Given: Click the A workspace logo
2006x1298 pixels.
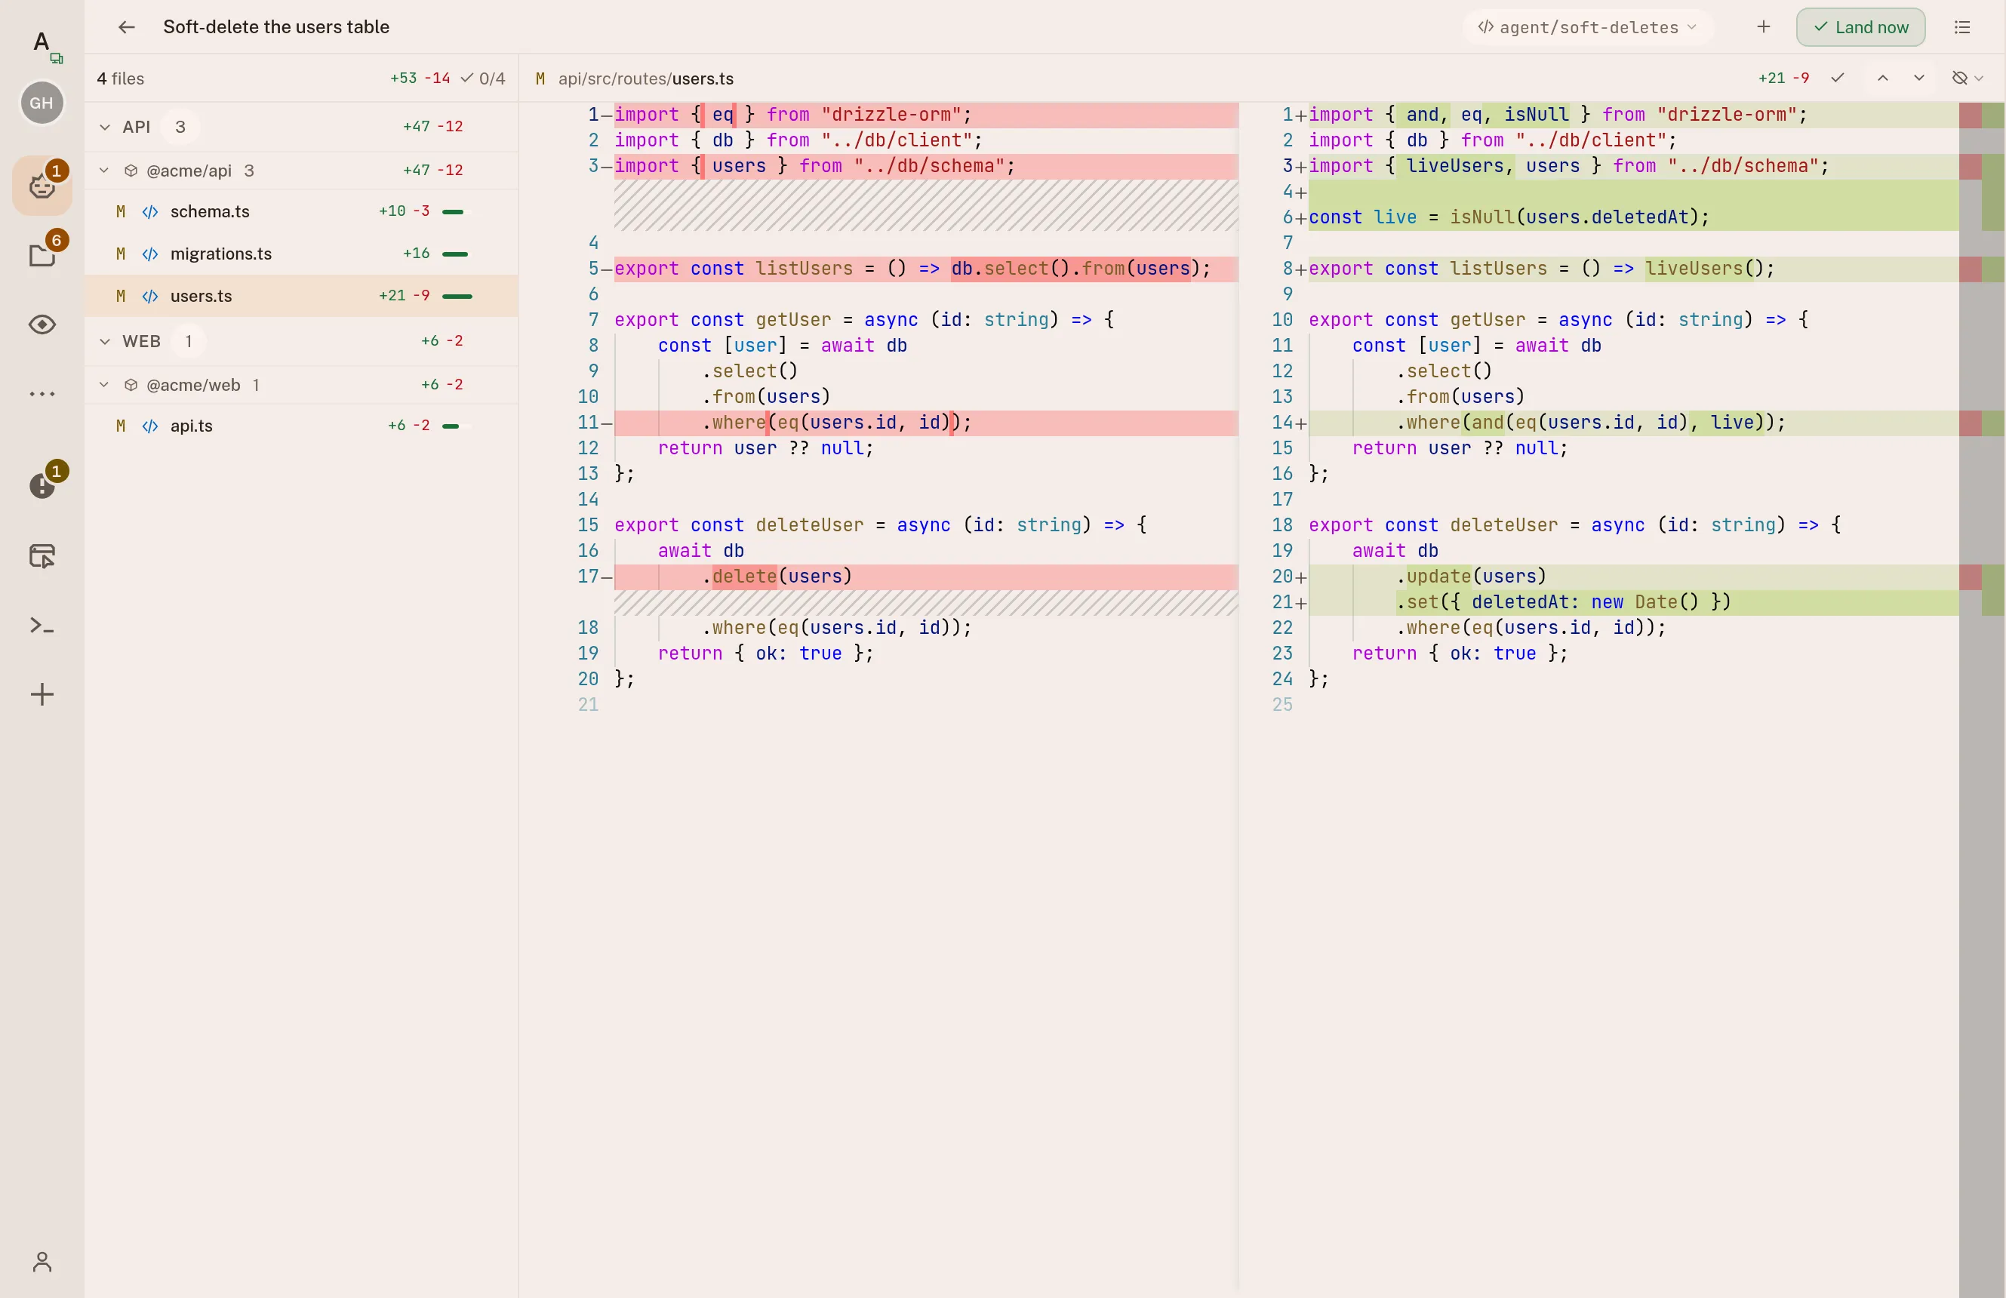Looking at the screenshot, I should pos(42,42).
